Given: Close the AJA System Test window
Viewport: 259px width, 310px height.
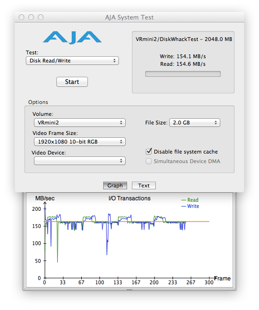Looking at the screenshot, I should [x=22, y=17].
